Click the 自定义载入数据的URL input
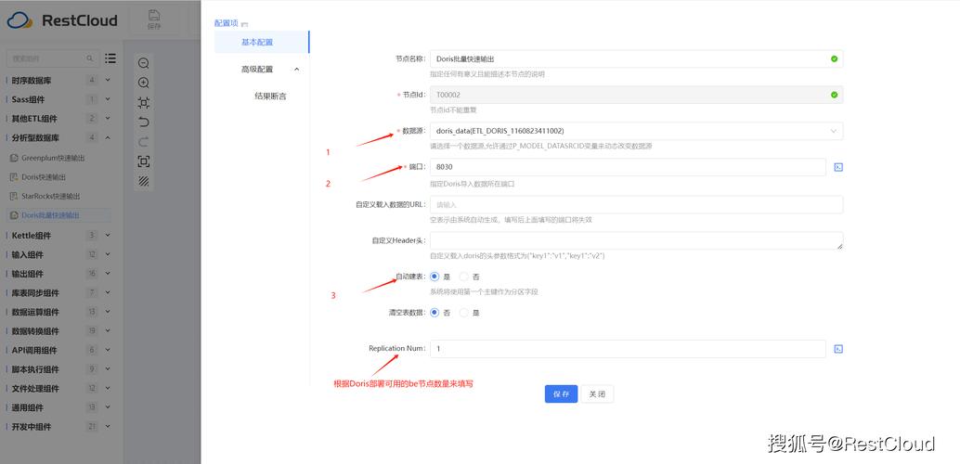The image size is (960, 464). (636, 204)
